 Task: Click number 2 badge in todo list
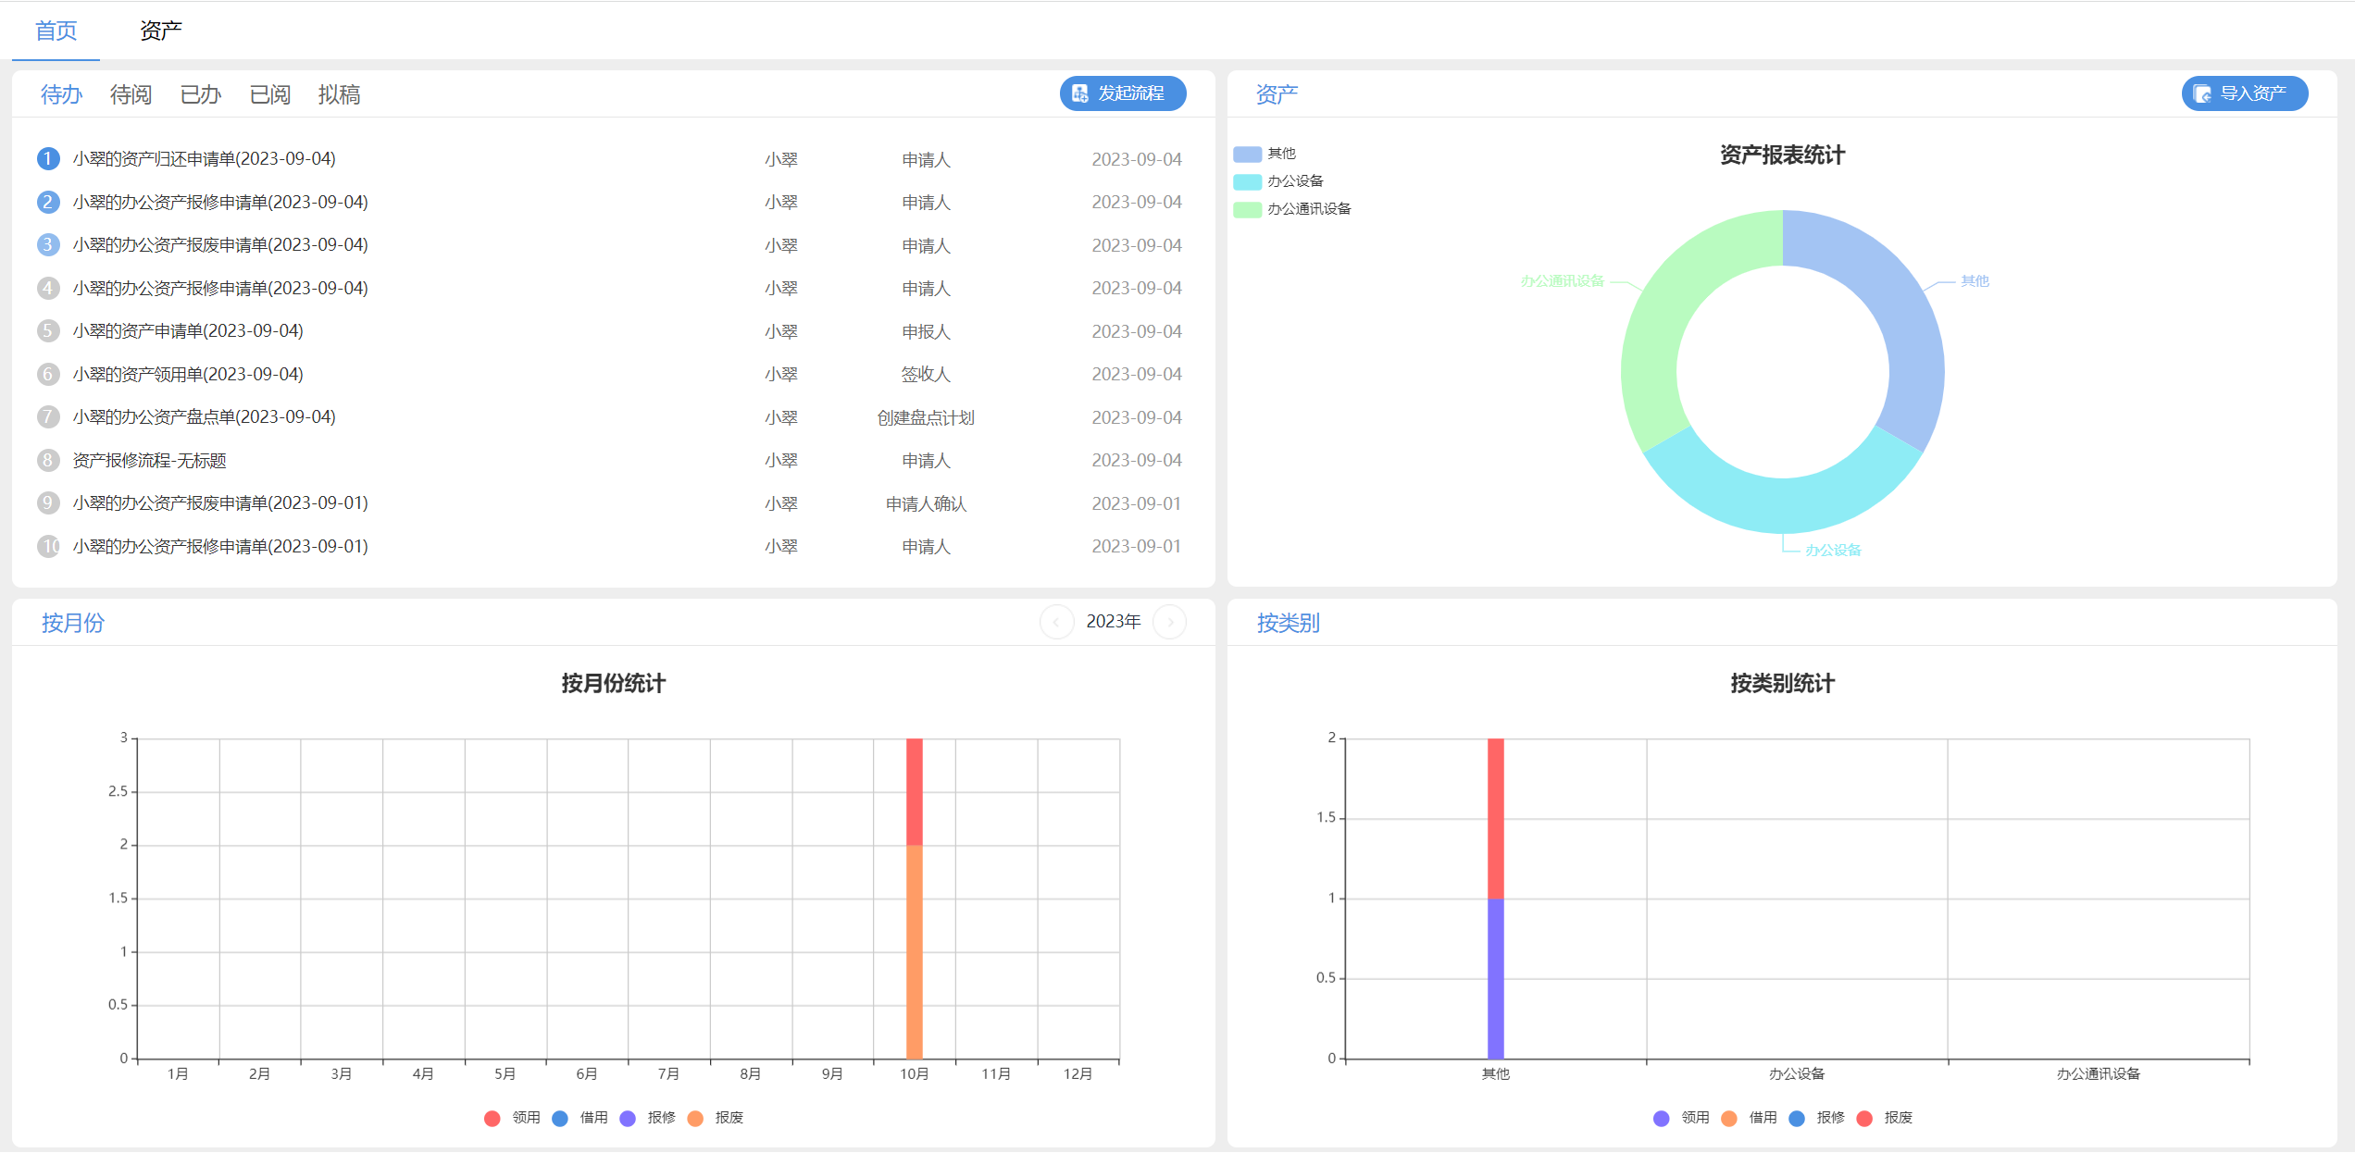pyautogui.click(x=48, y=202)
